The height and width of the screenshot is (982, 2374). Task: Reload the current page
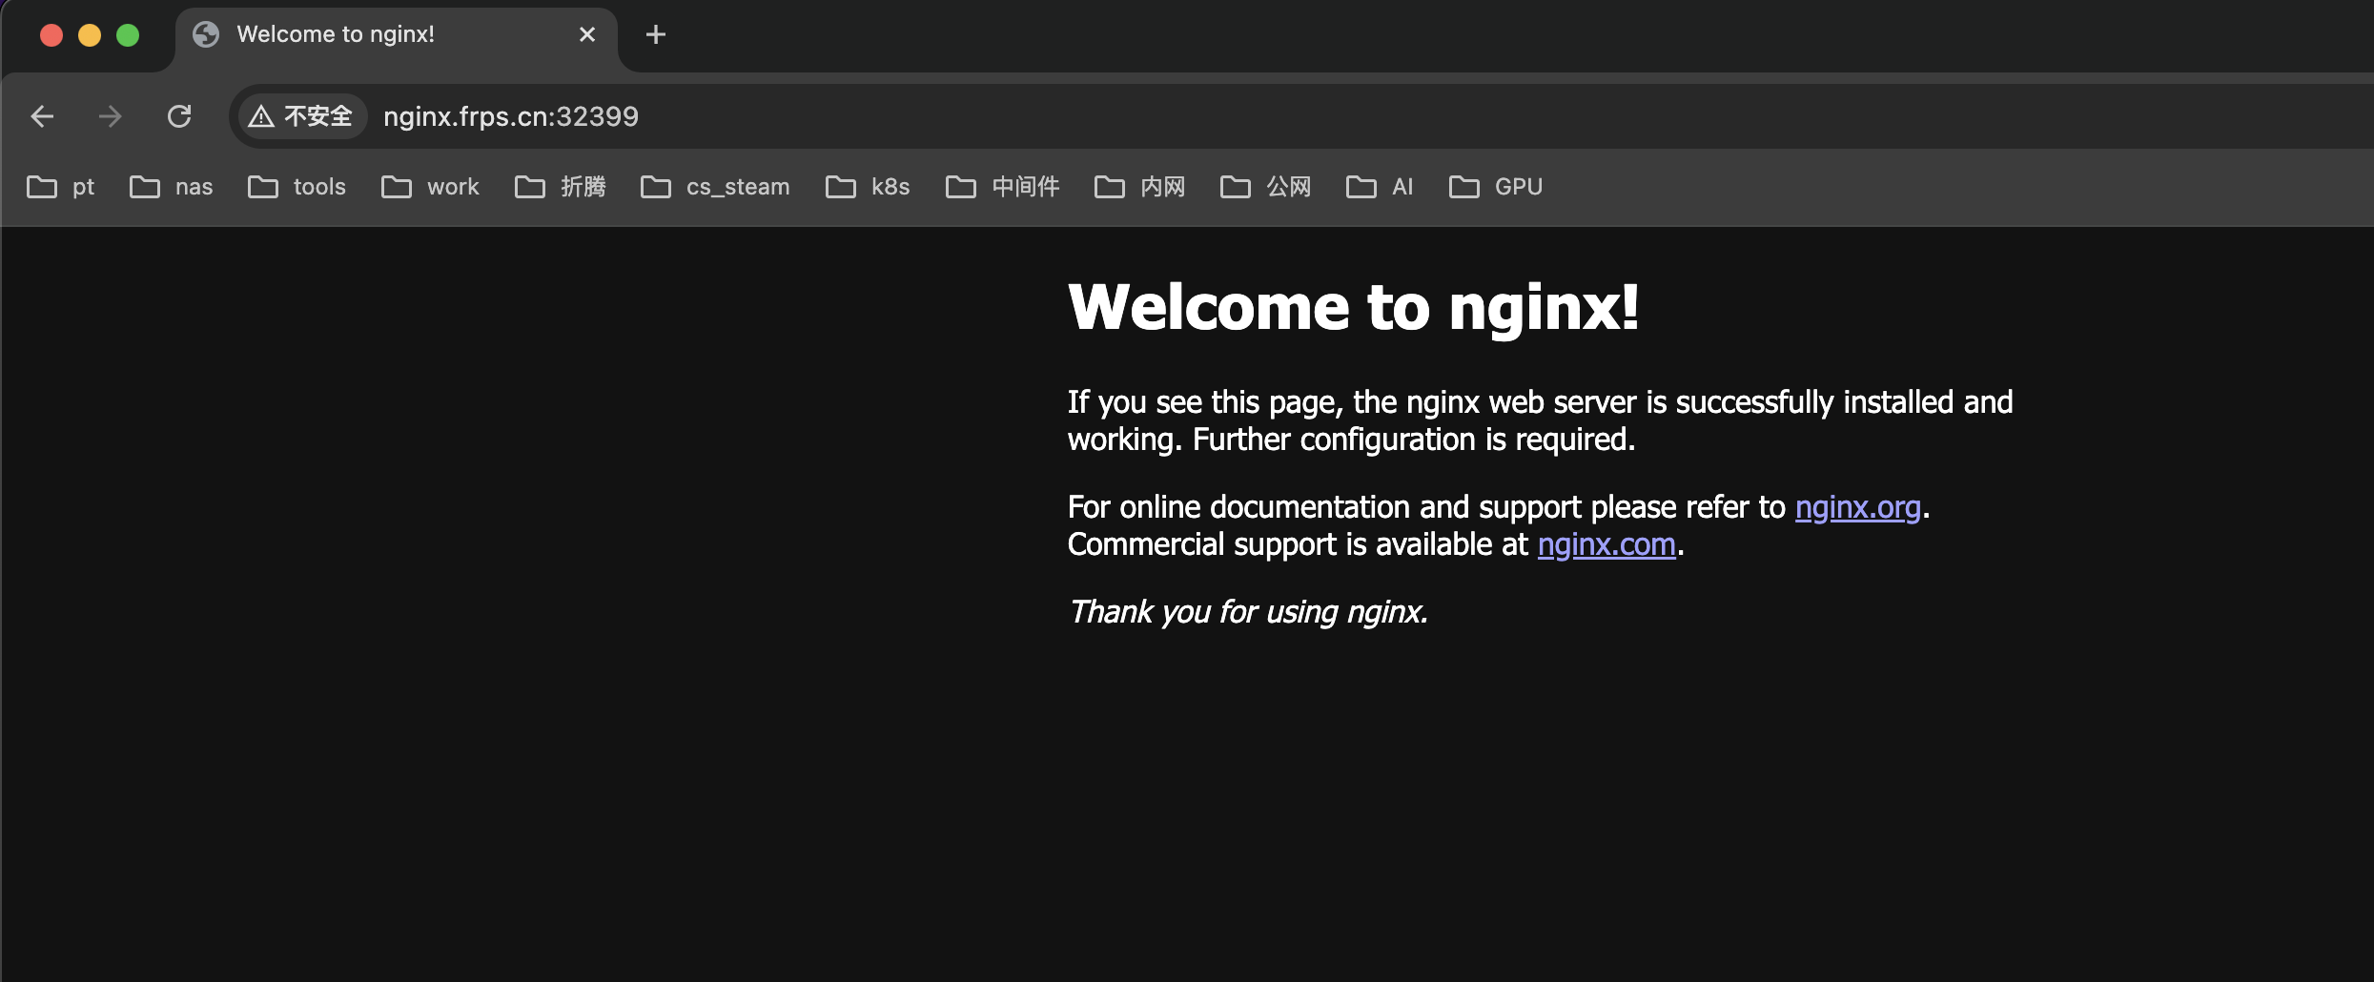click(180, 116)
